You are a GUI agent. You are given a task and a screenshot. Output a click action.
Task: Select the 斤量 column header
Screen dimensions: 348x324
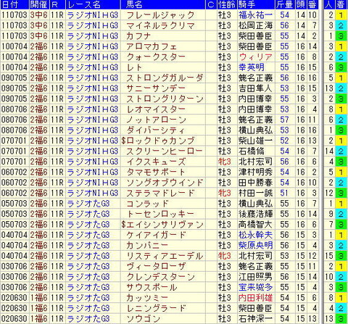pyautogui.click(x=285, y=4)
